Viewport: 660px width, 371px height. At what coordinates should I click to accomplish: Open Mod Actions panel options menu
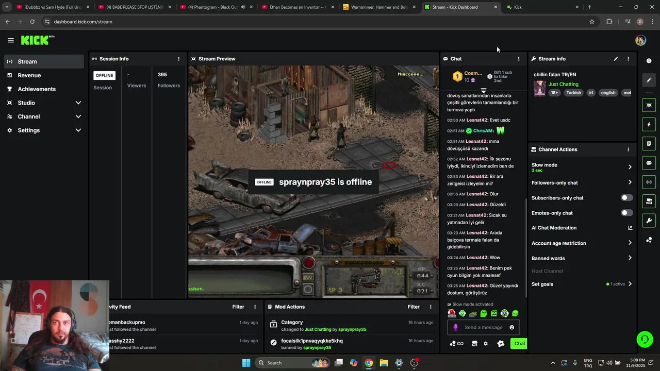(431, 307)
